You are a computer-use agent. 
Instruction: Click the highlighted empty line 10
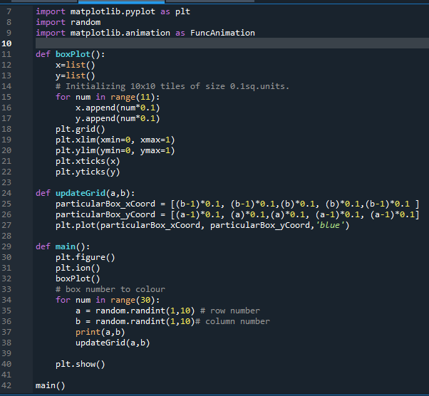[232, 43]
